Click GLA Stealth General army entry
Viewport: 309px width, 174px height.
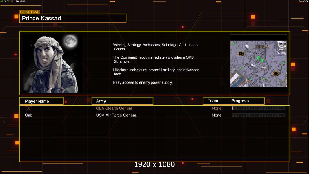point(114,108)
